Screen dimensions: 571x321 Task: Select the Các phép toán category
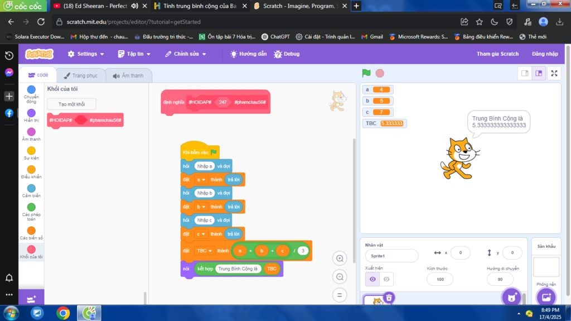click(x=31, y=212)
